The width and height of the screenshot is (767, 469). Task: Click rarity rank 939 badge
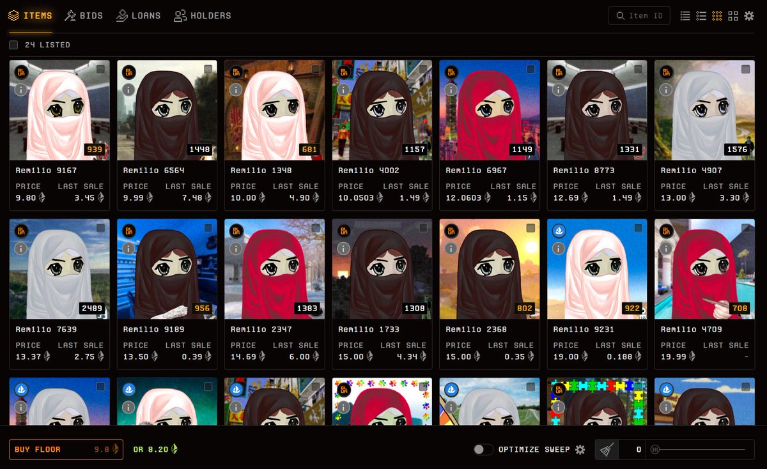pyautogui.click(x=94, y=150)
